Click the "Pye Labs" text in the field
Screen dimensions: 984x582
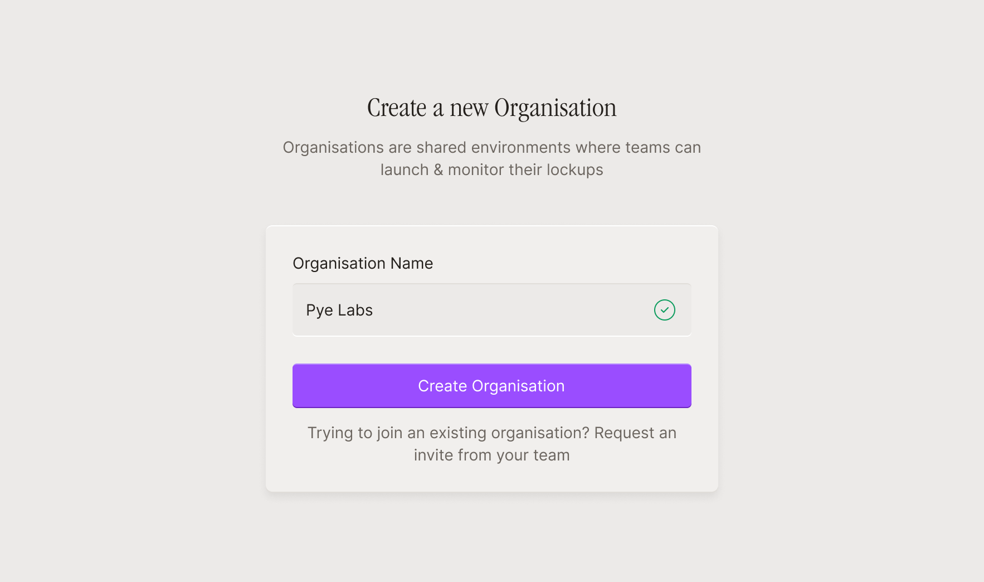(339, 310)
